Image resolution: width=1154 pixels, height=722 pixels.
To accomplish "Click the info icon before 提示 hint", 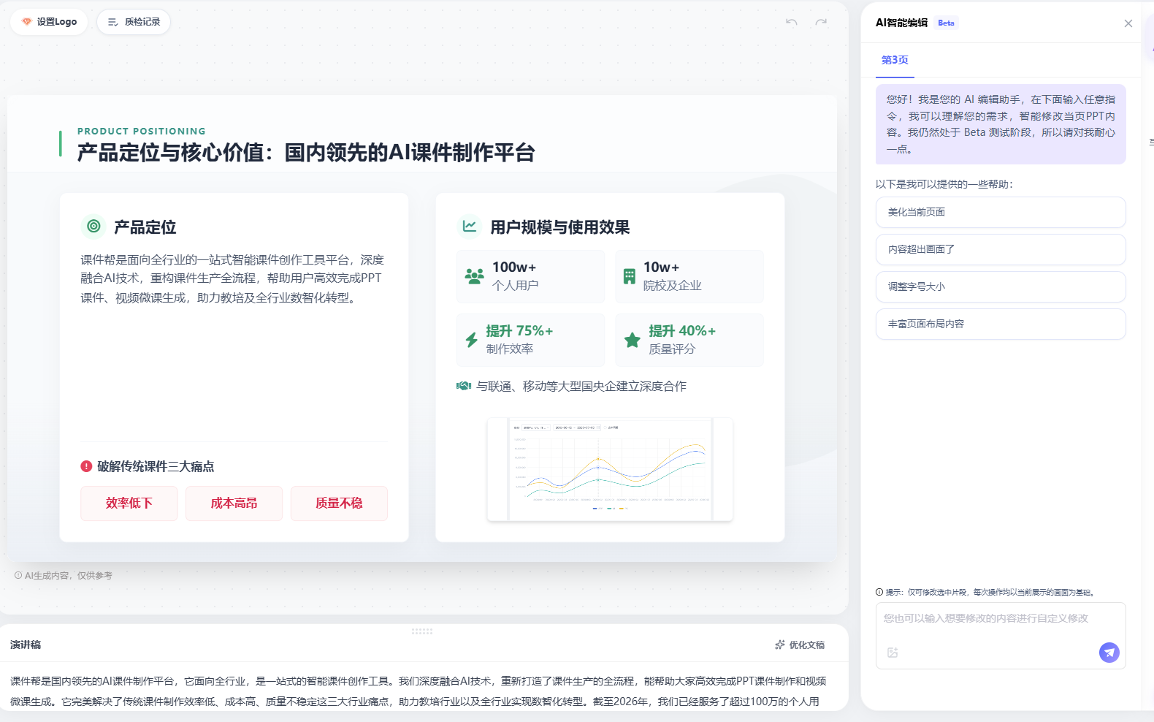I will (x=879, y=592).
